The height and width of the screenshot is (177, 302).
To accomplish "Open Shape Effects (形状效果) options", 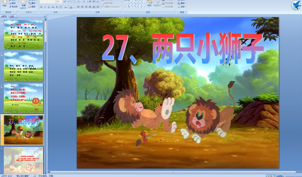I will click(x=168, y=6).
